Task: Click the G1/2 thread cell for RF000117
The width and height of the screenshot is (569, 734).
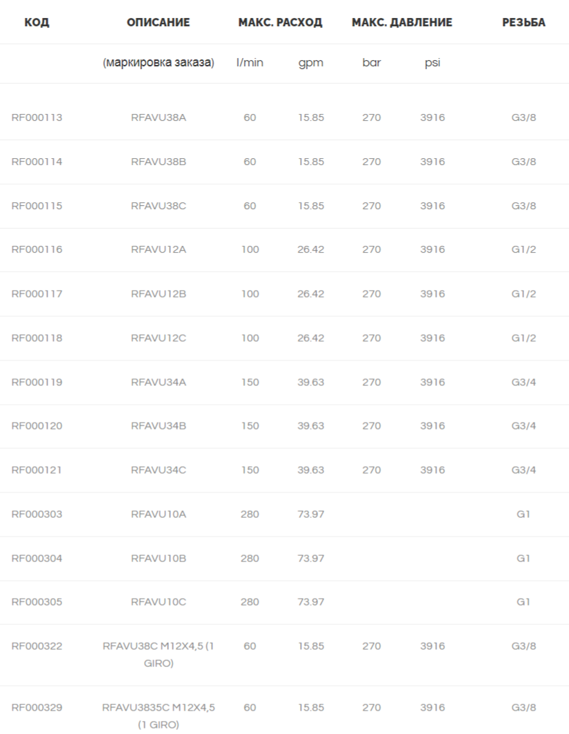Action: 523,294
